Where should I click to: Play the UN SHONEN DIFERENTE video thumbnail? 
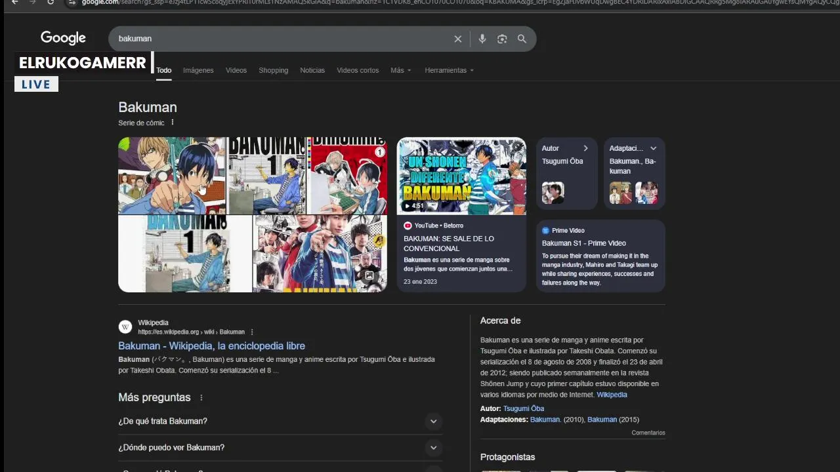click(461, 176)
